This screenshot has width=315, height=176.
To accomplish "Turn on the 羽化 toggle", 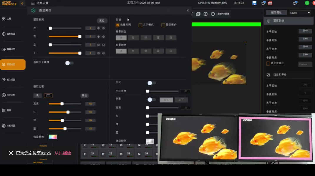I will pos(151,83).
